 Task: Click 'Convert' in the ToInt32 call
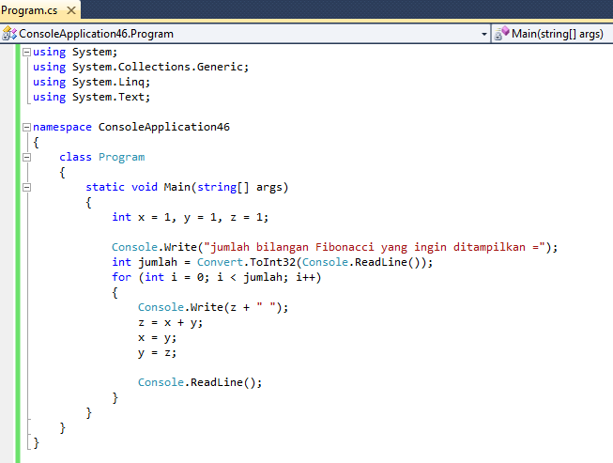point(220,262)
